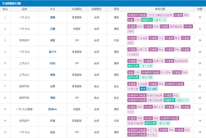Select 不解决问题 tag in 朗逸 row

click(146, 77)
